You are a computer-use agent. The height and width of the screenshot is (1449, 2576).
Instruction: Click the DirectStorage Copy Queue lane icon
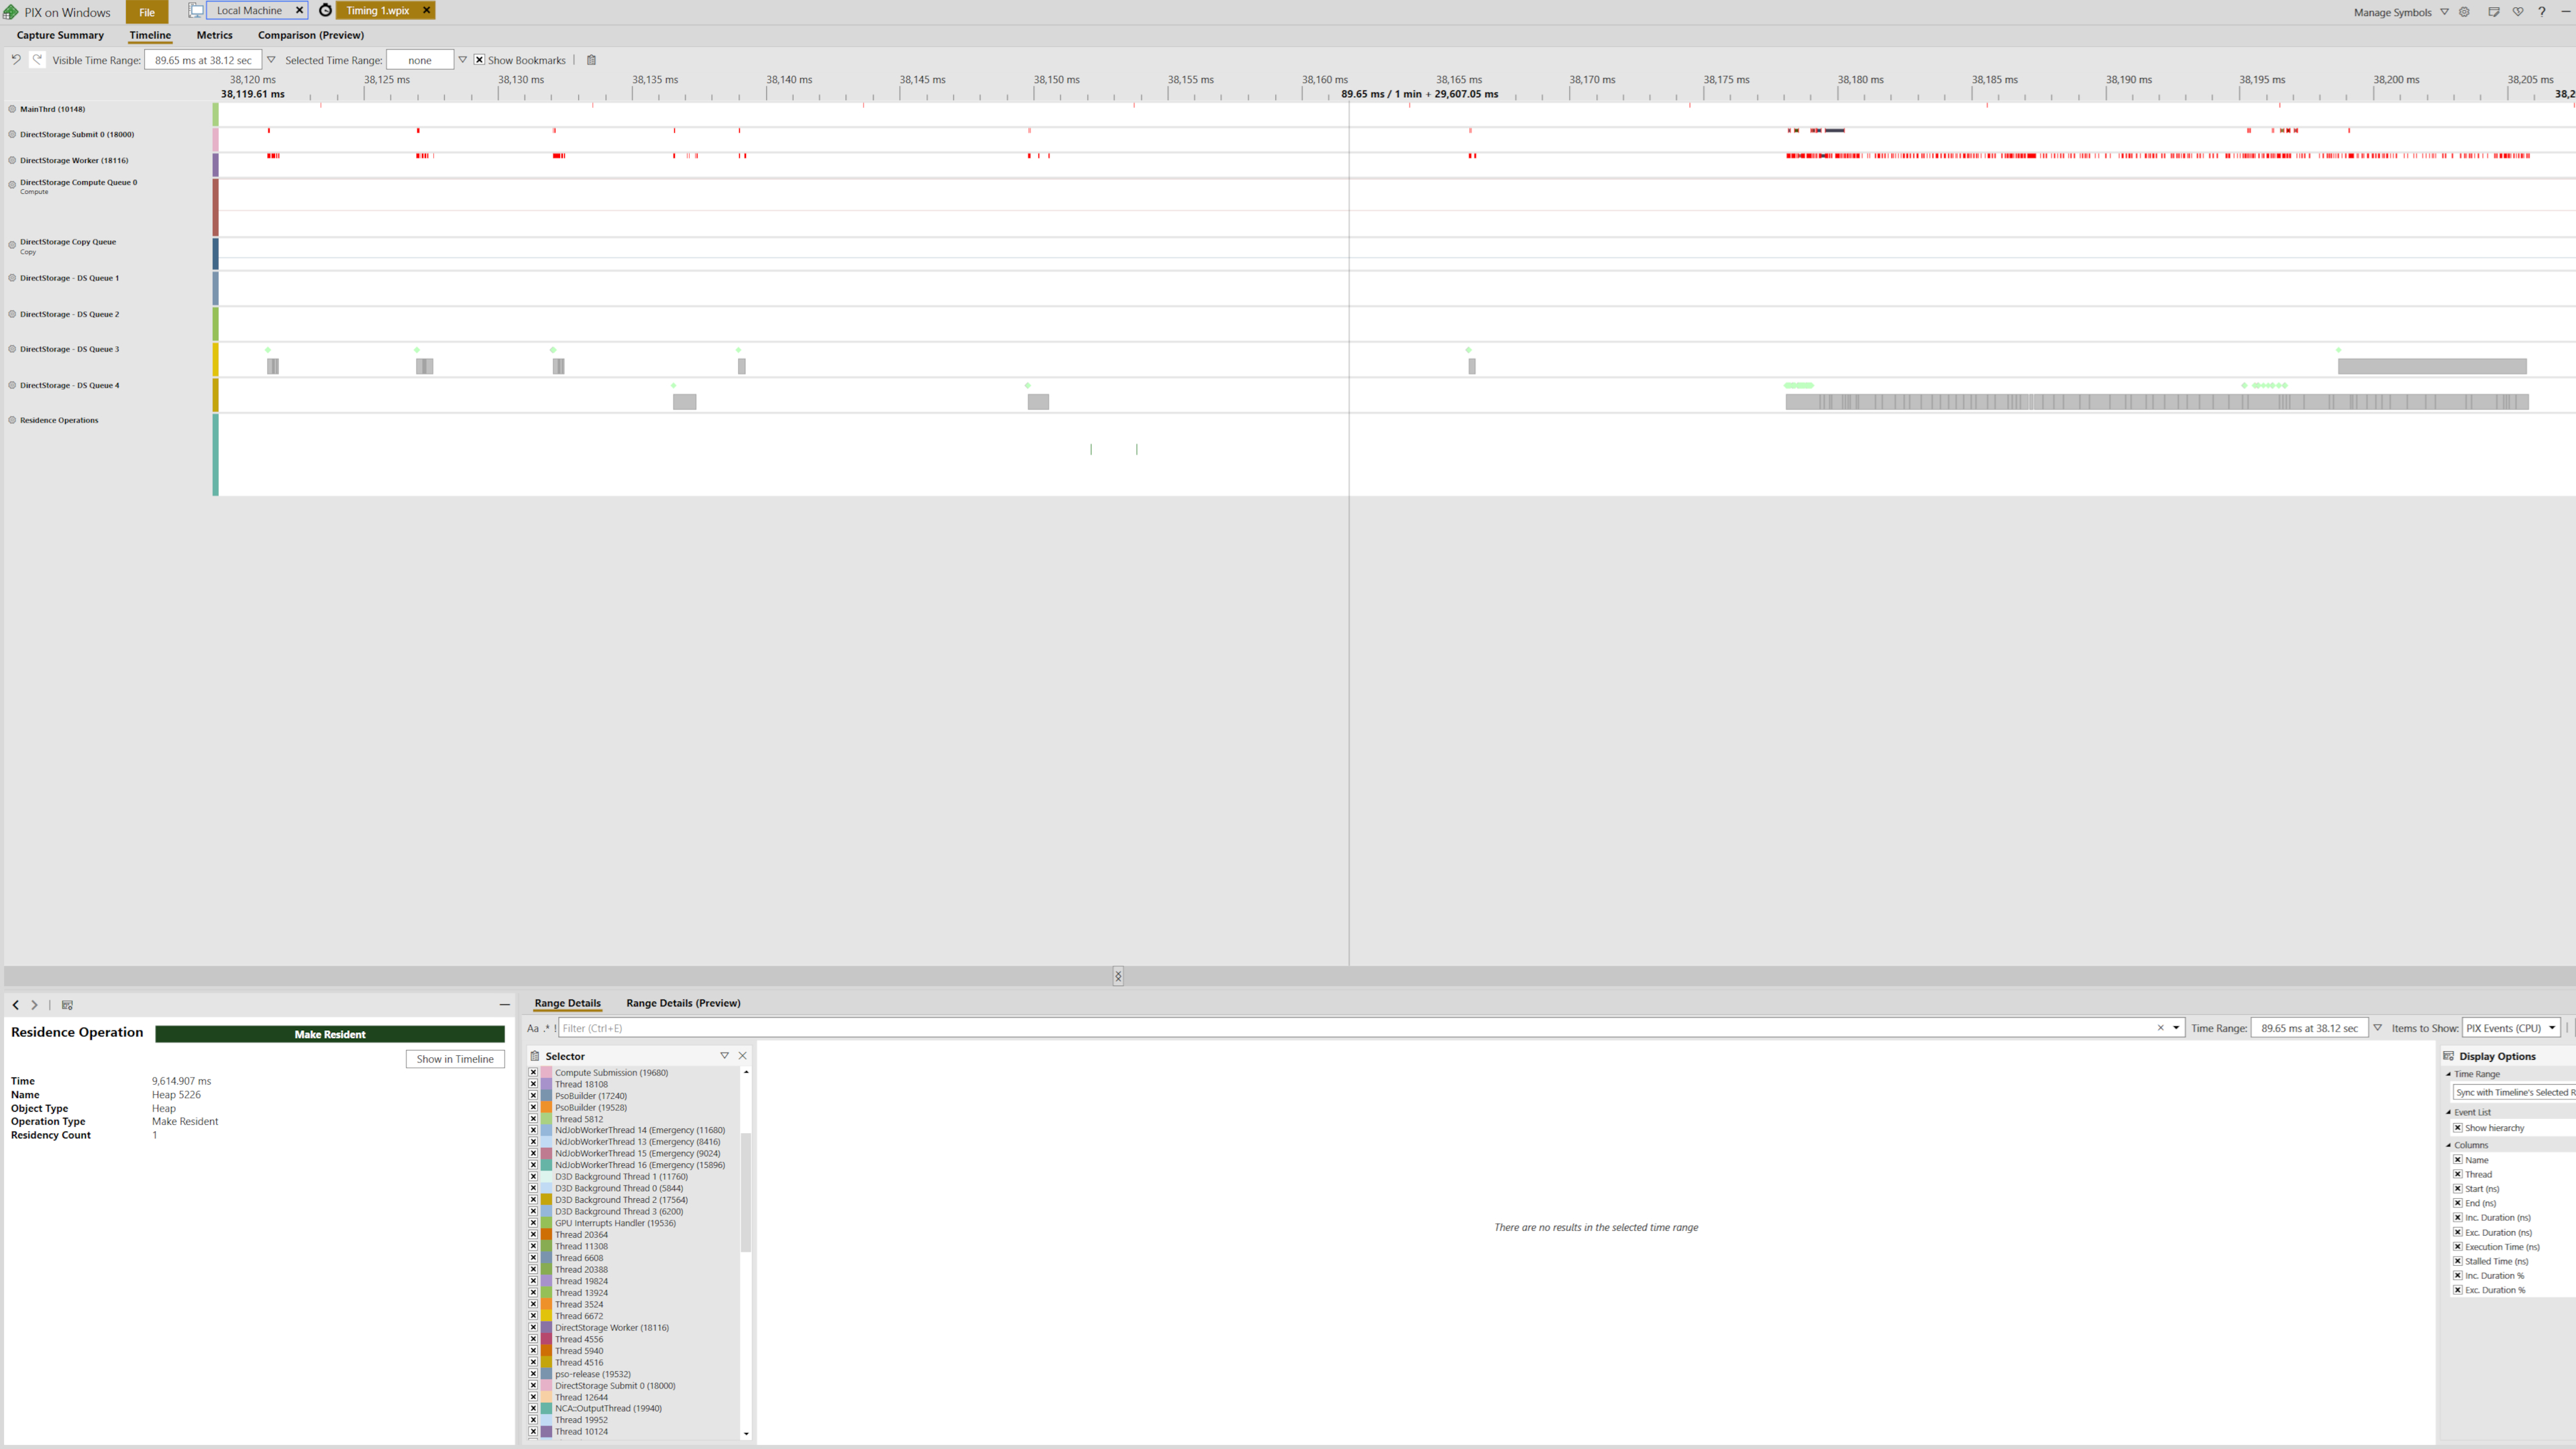click(x=12, y=244)
